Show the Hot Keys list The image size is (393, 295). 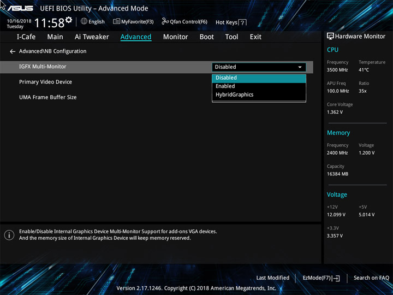tap(231, 22)
